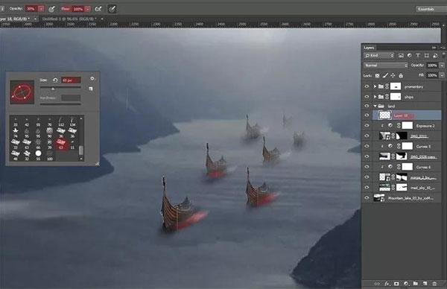Create a new layer icon
Screen dimensions: 447x289
point(425,284)
